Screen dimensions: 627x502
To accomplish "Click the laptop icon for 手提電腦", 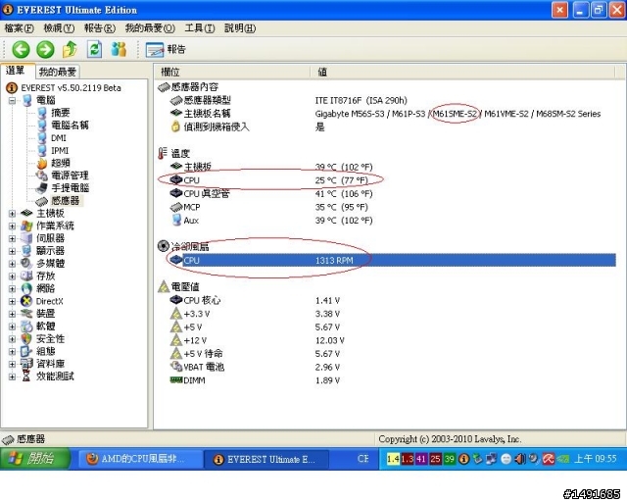I will pos(42,188).
